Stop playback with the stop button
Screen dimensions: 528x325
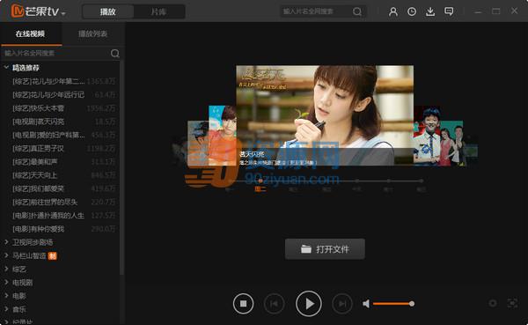pos(243,304)
